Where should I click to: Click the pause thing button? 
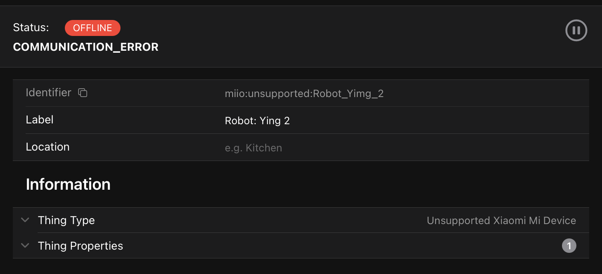[x=576, y=30]
